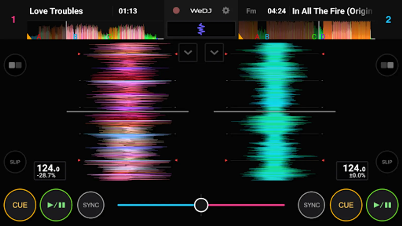Image resolution: width=402 pixels, height=226 pixels.
Task: Open track title Love Troubles
Action: 56,11
